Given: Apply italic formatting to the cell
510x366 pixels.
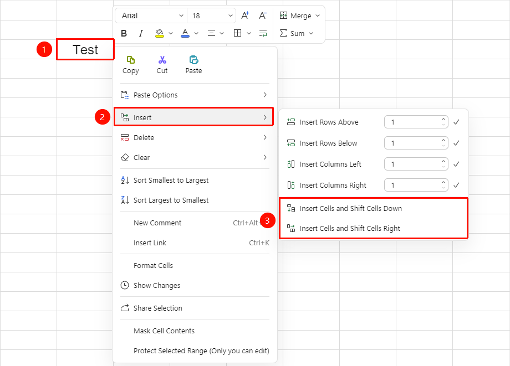Looking at the screenshot, I should tap(141, 33).
